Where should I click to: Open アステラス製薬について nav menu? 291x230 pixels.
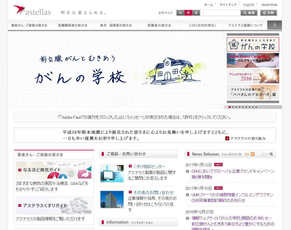pyautogui.click(x=245, y=25)
